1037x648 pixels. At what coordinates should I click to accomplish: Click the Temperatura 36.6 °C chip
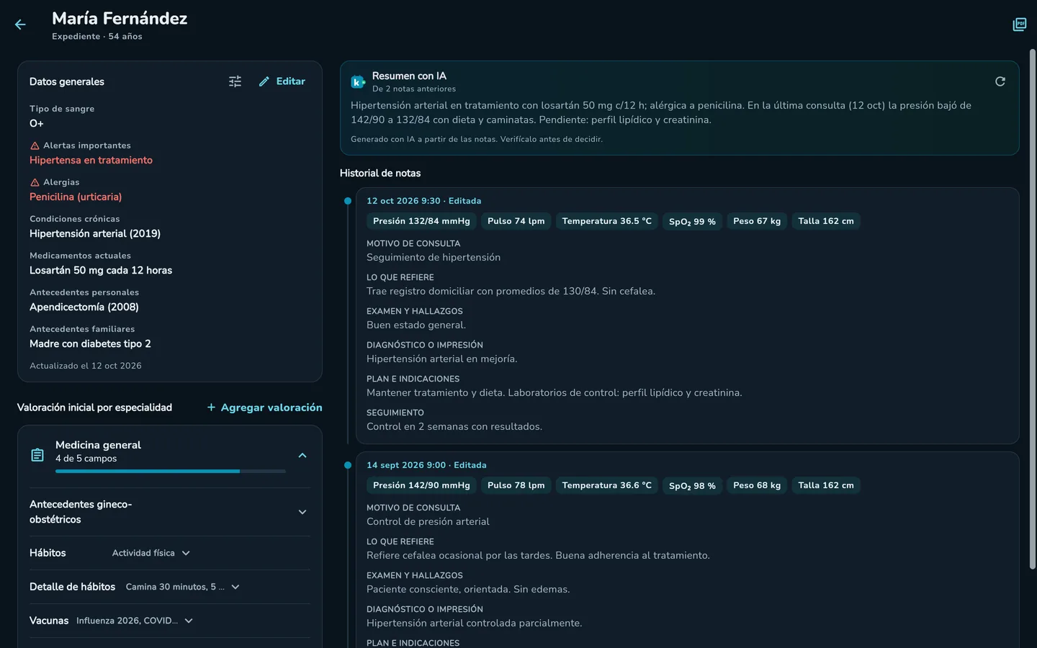606,485
